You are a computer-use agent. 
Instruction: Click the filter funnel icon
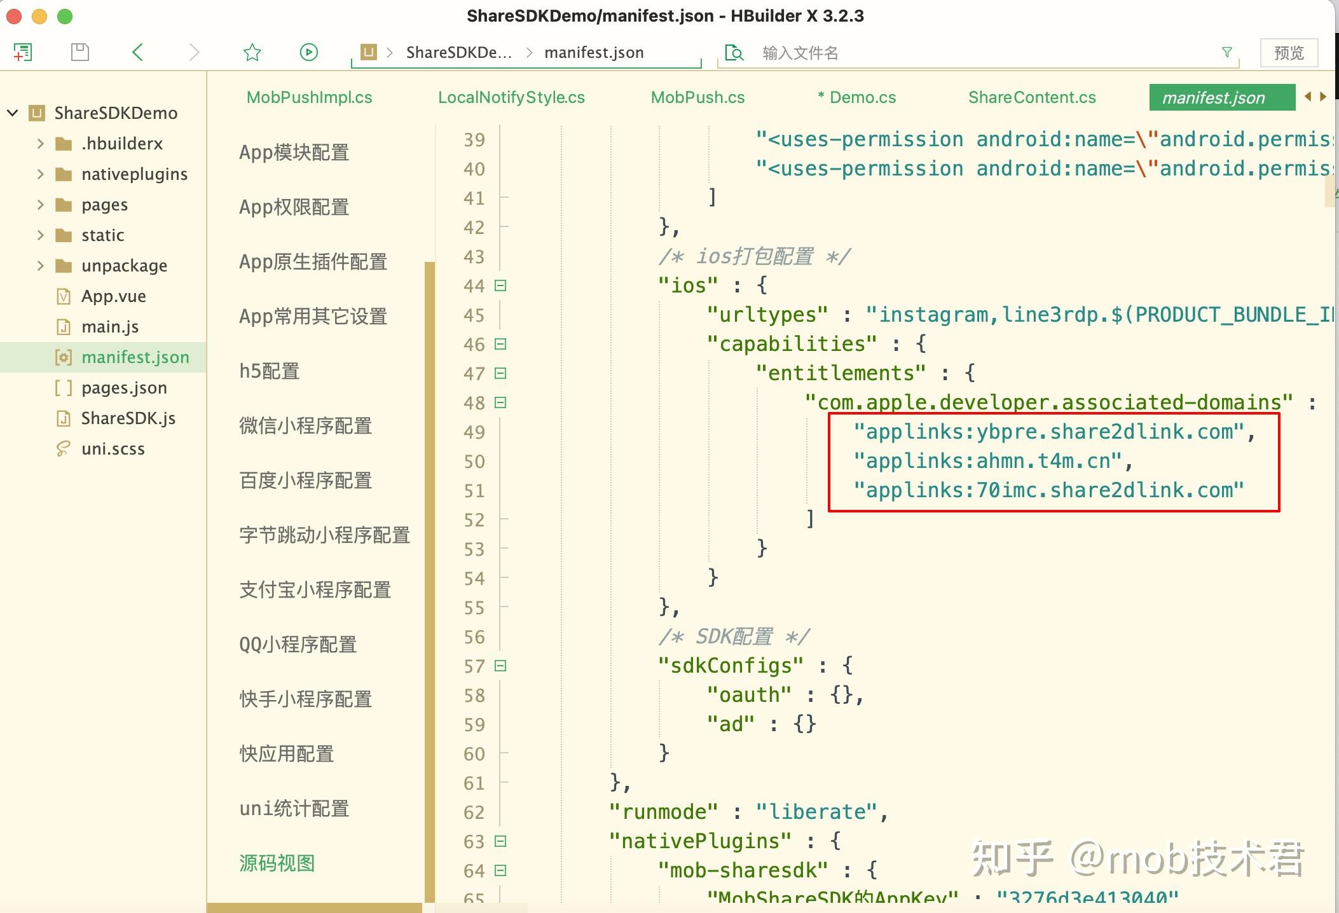pyautogui.click(x=1227, y=52)
